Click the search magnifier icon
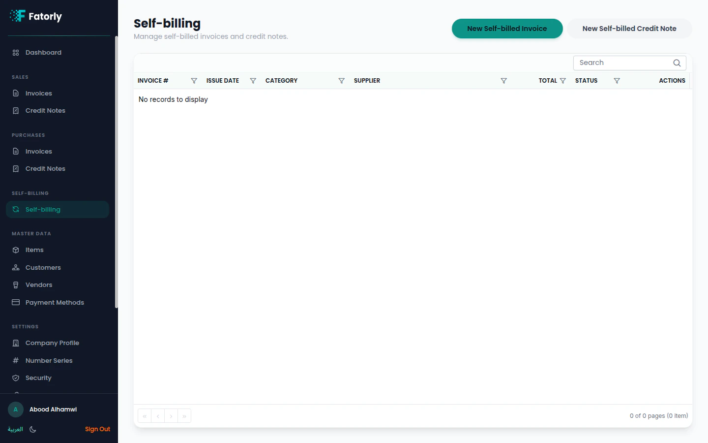Image resolution: width=708 pixels, height=443 pixels. pyautogui.click(x=677, y=63)
